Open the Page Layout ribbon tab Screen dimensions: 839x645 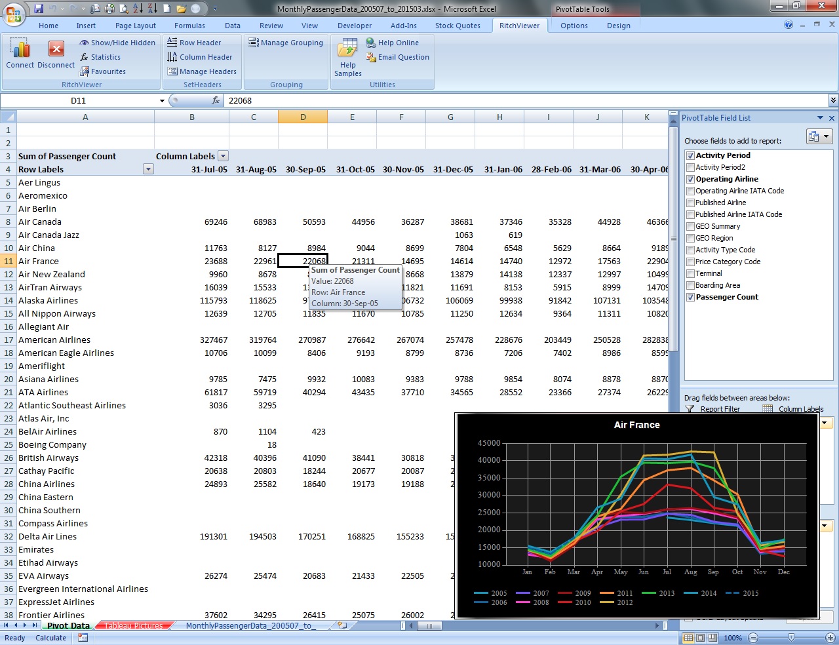click(x=136, y=26)
